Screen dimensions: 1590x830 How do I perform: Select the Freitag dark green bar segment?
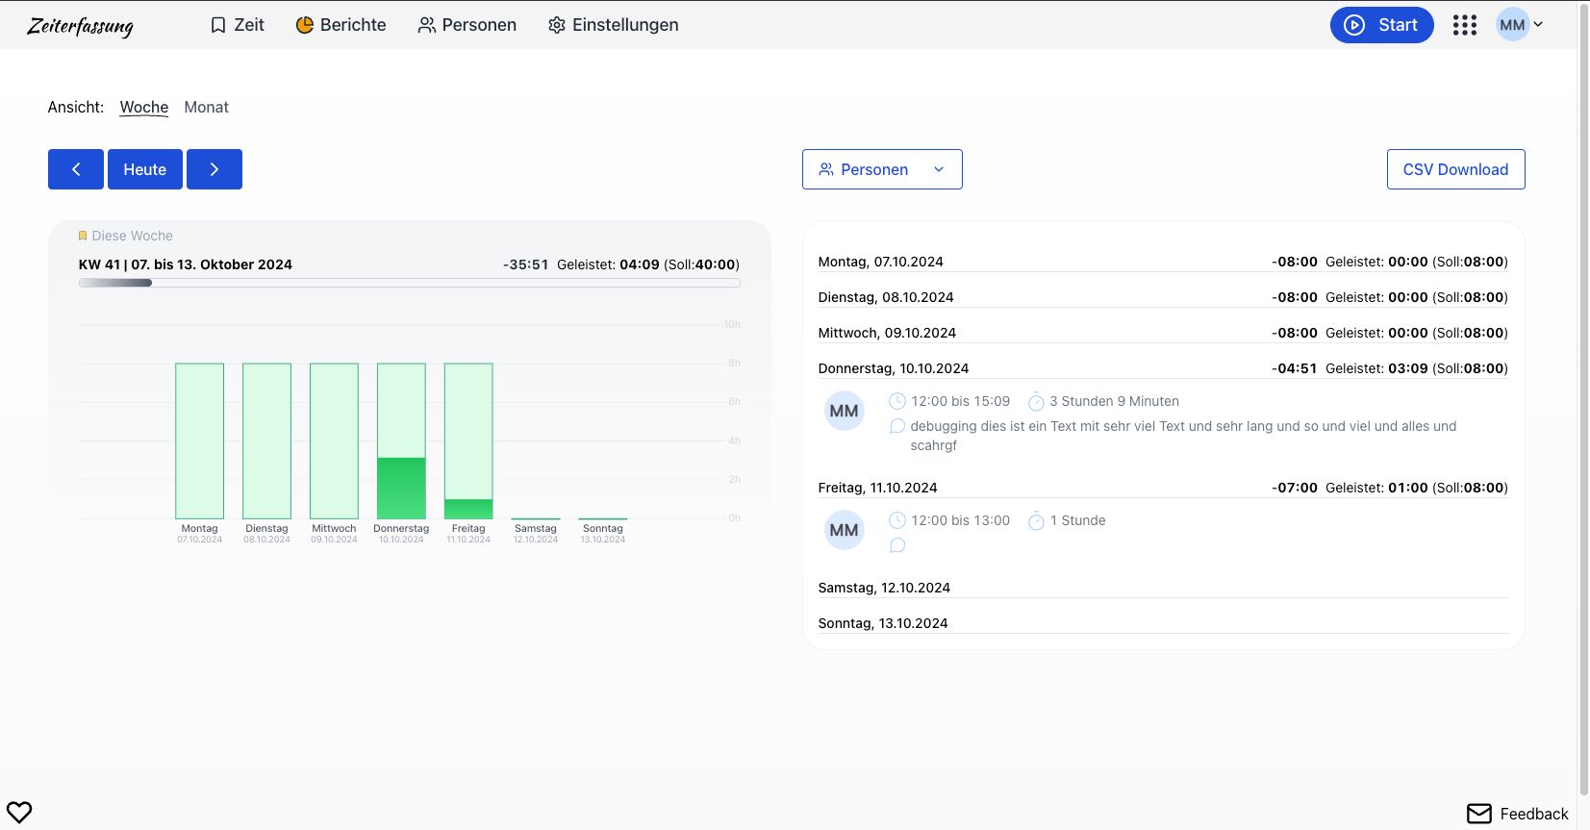468,510
